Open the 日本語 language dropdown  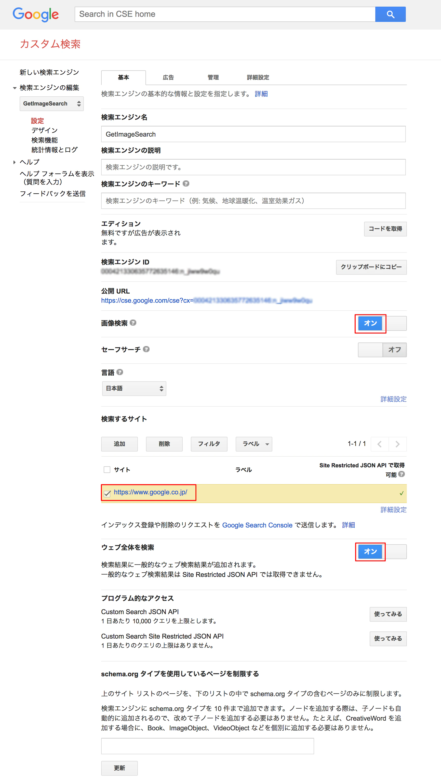[134, 388]
